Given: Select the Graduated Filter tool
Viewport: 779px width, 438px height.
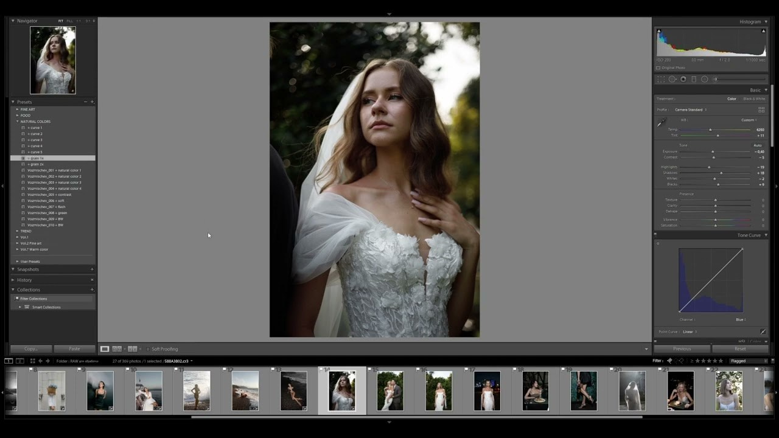Looking at the screenshot, I should 694,79.
